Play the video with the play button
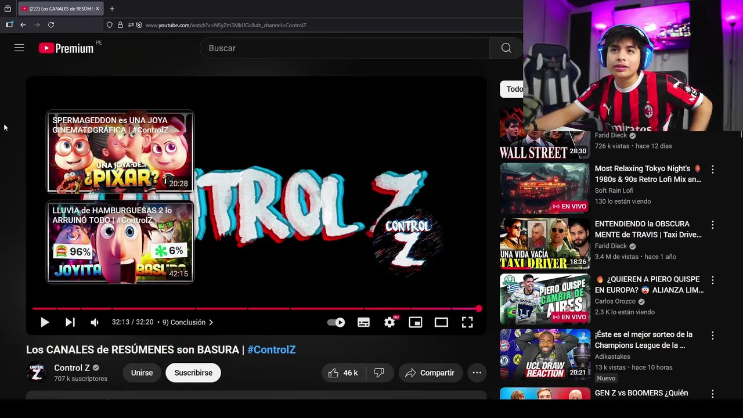The image size is (743, 418). 45,322
